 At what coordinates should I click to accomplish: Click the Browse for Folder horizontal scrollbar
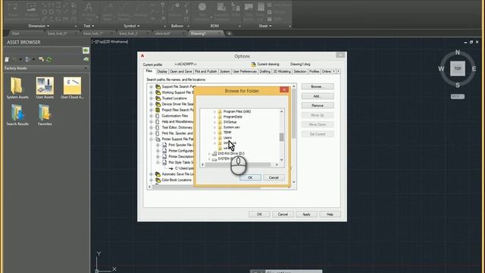(239, 165)
